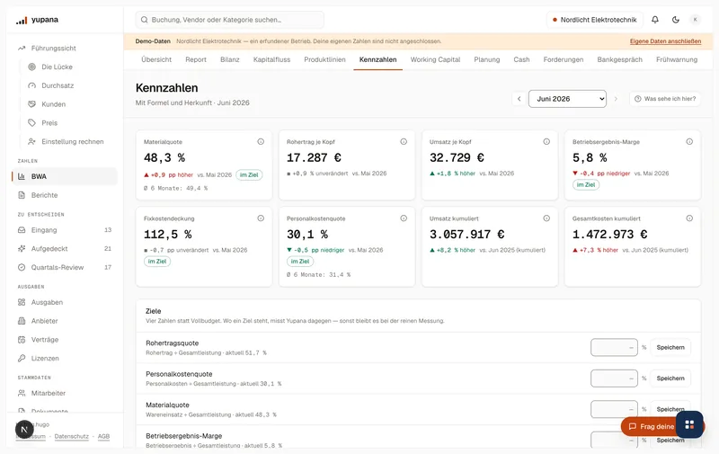Open info icon on Fixkostendeckung card
The height and width of the screenshot is (454, 719).
pyautogui.click(x=261, y=218)
